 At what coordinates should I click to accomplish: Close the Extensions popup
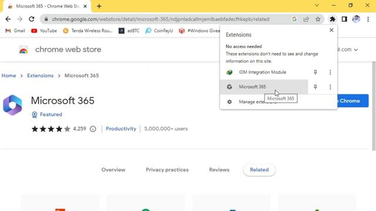click(x=331, y=30)
